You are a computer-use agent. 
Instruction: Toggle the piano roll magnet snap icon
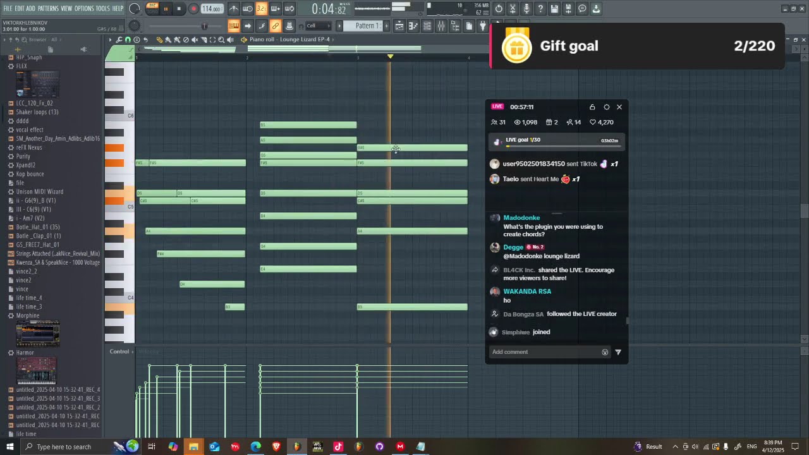tap(128, 40)
